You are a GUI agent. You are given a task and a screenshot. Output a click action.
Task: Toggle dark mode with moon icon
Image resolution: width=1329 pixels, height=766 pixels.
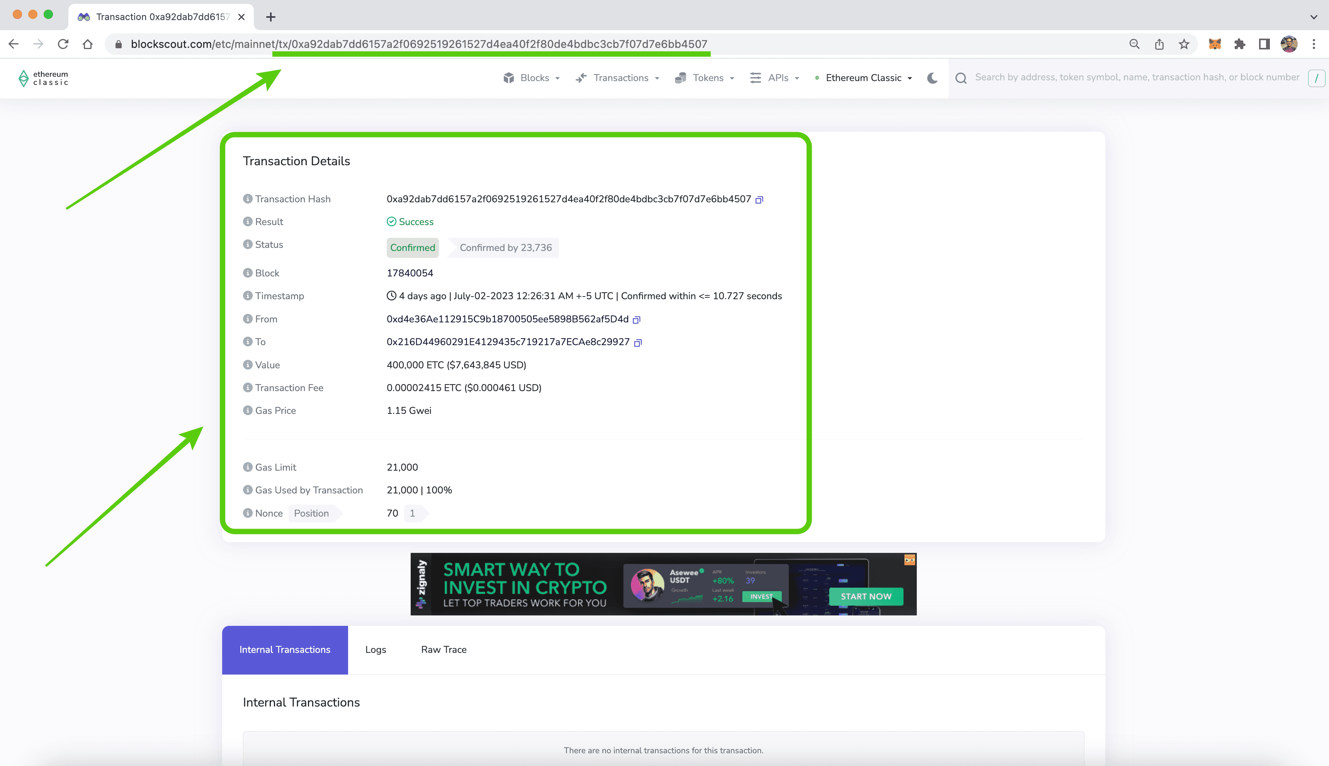click(932, 78)
